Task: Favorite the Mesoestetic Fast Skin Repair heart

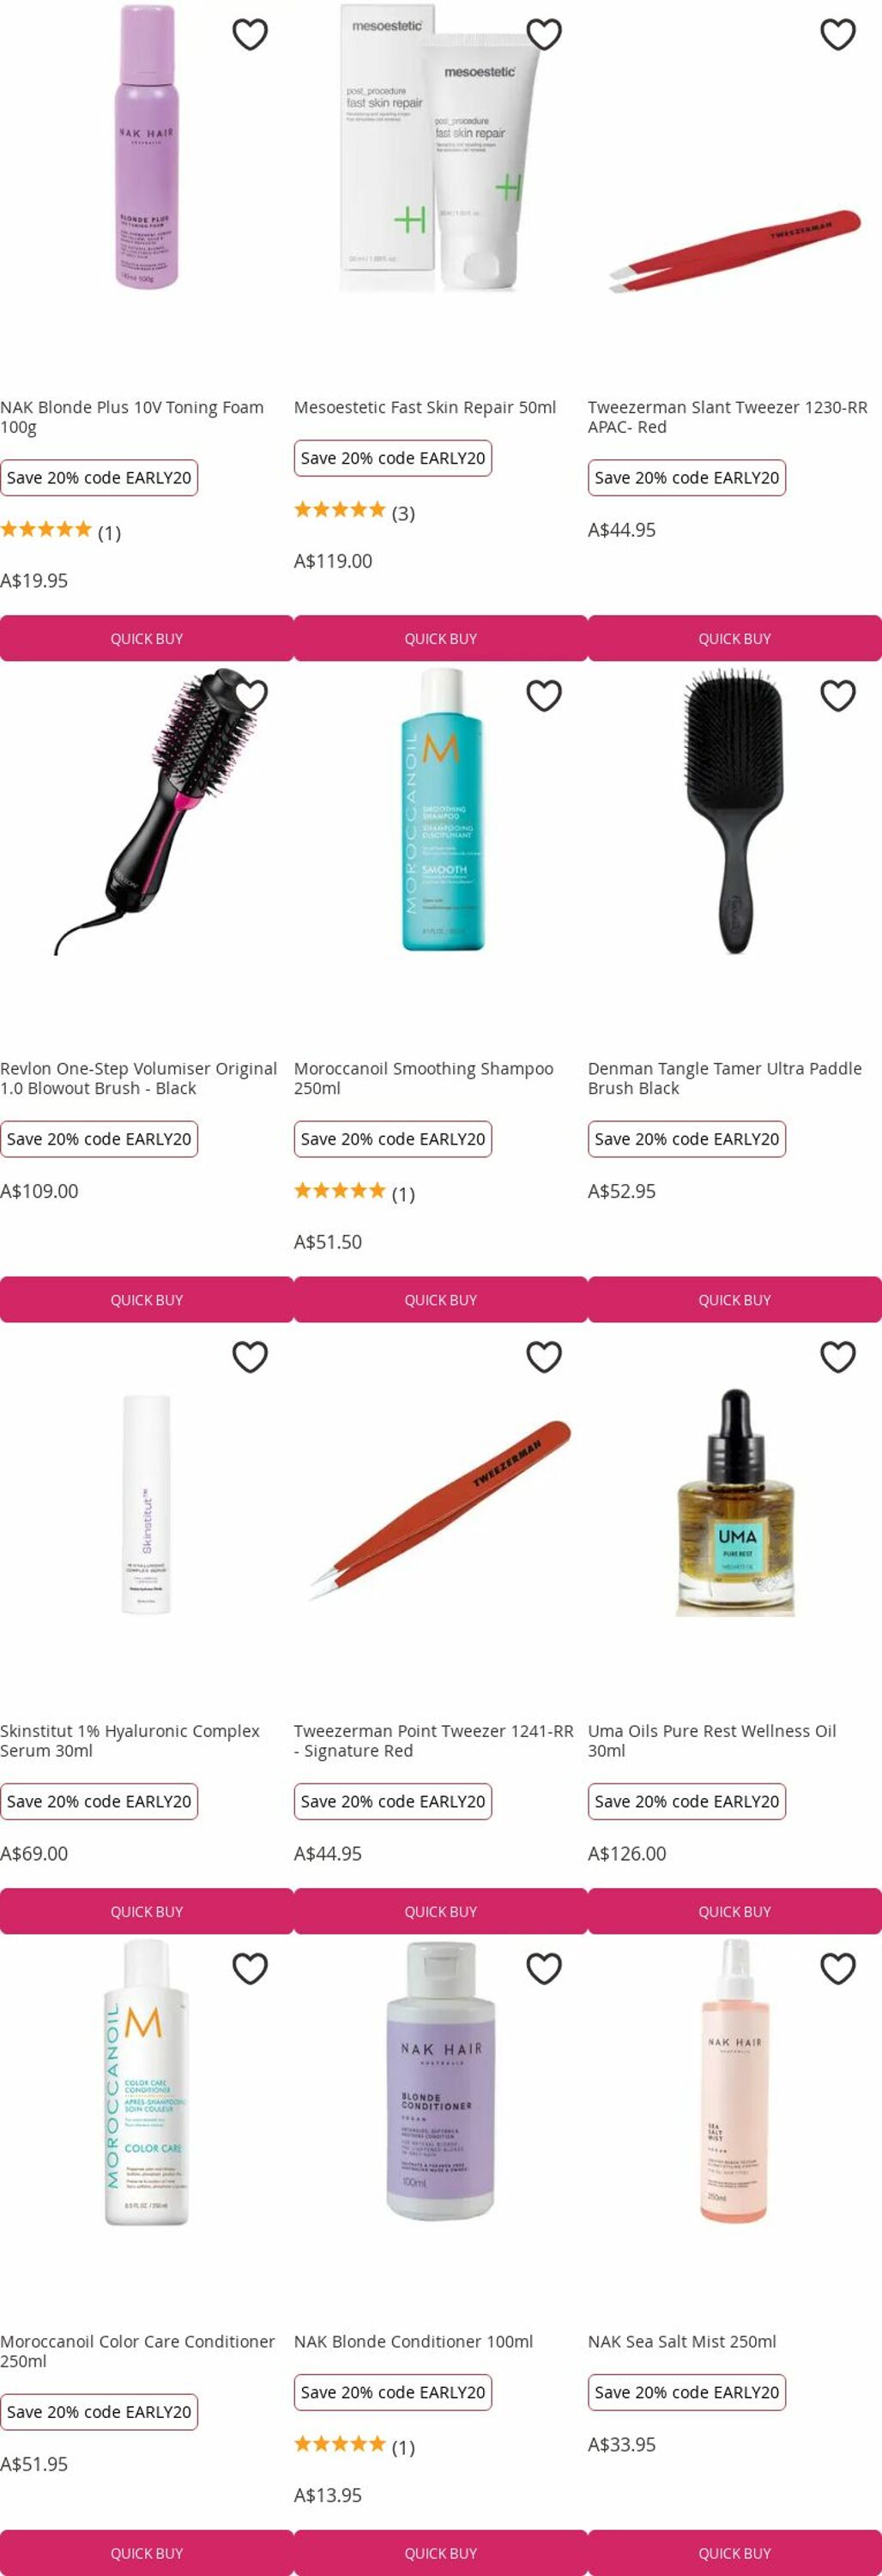Action: 543,34
